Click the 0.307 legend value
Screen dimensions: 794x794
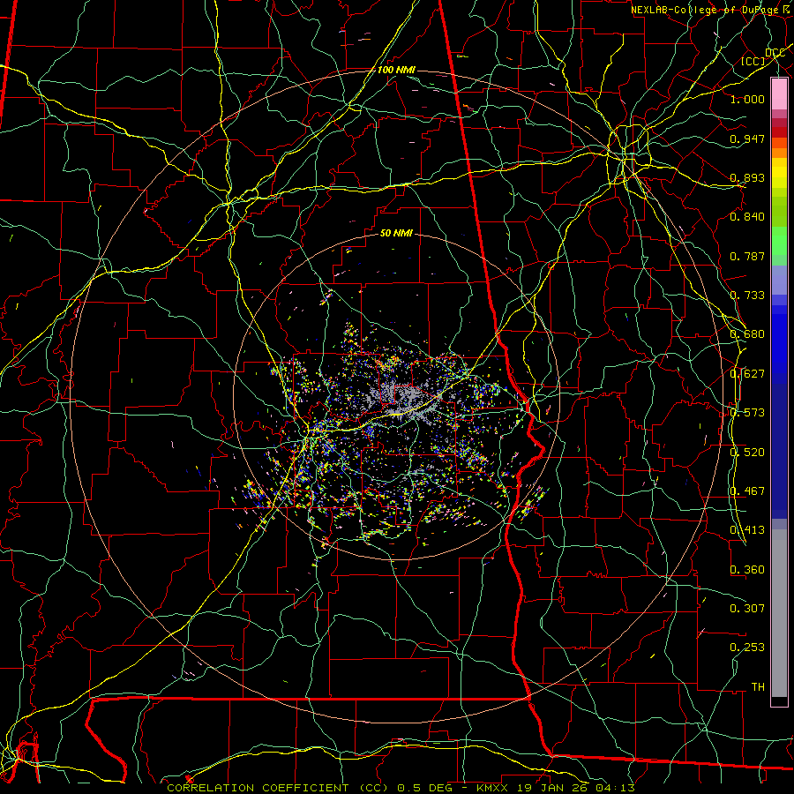click(747, 608)
